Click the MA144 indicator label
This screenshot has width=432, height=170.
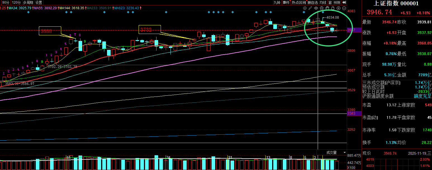pyautogui.click(x=72, y=8)
